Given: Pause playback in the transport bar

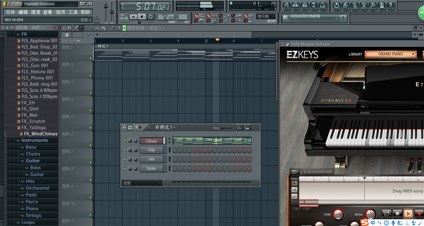Looking at the screenshot, I should point(133,17).
